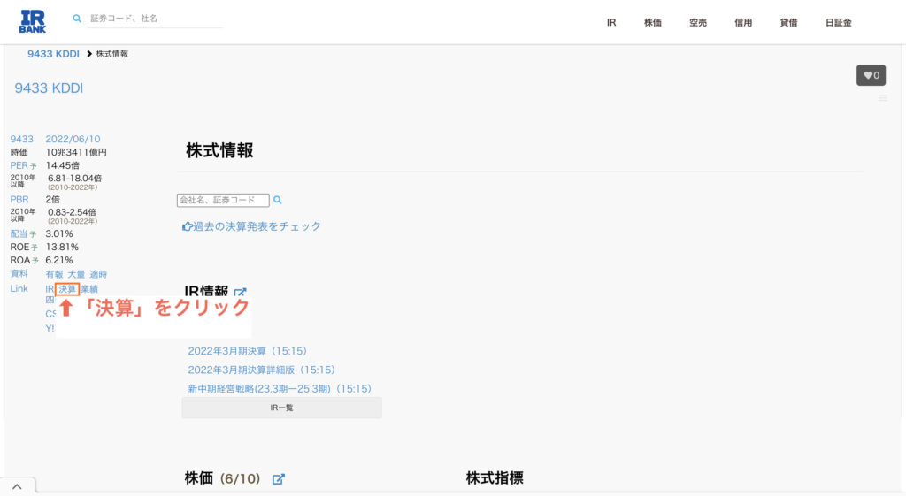Open 新中期経営戦略(23.3期ー25.3期) link
906x496 pixels.
click(279, 389)
